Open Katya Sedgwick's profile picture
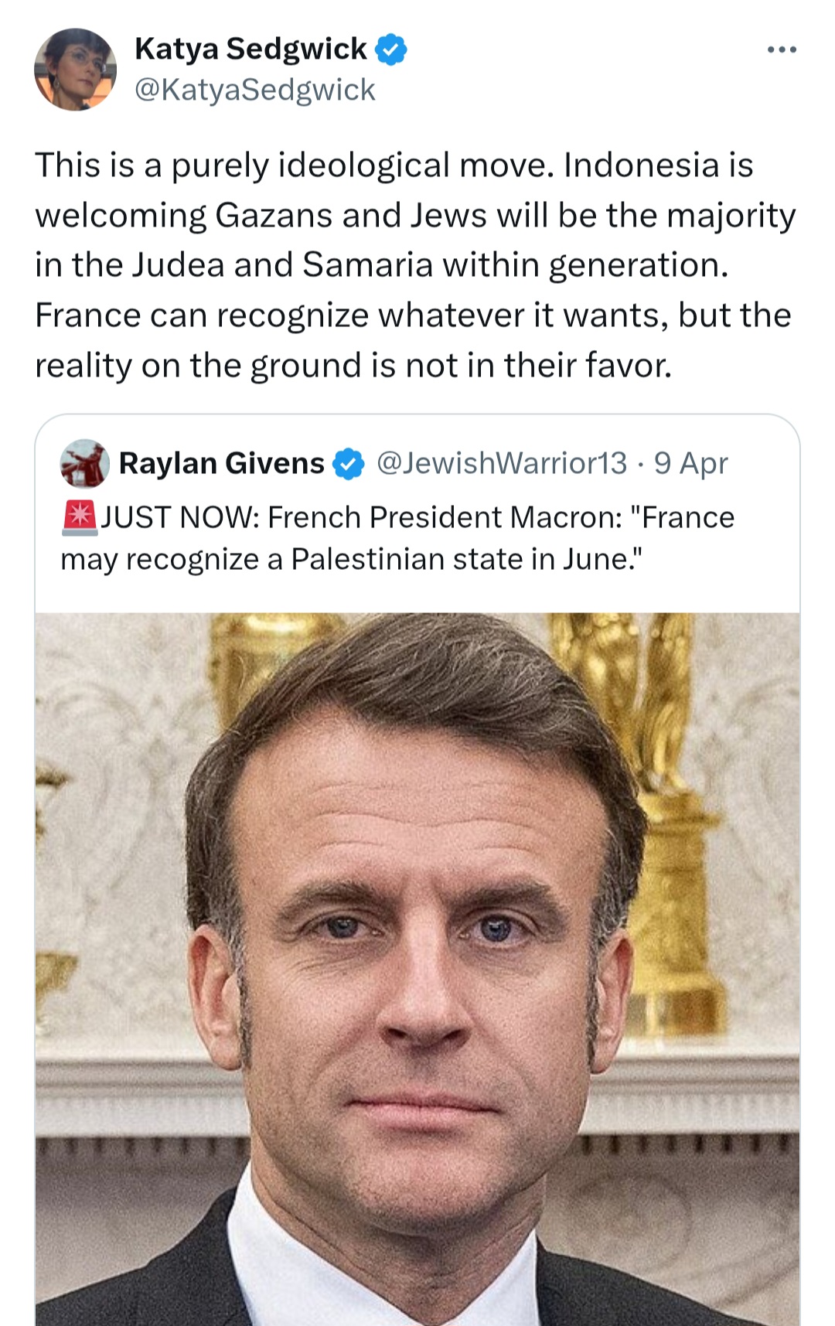The height and width of the screenshot is (1326, 835). point(75,70)
